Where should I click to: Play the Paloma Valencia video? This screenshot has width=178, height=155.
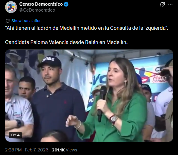[x=89, y=96]
